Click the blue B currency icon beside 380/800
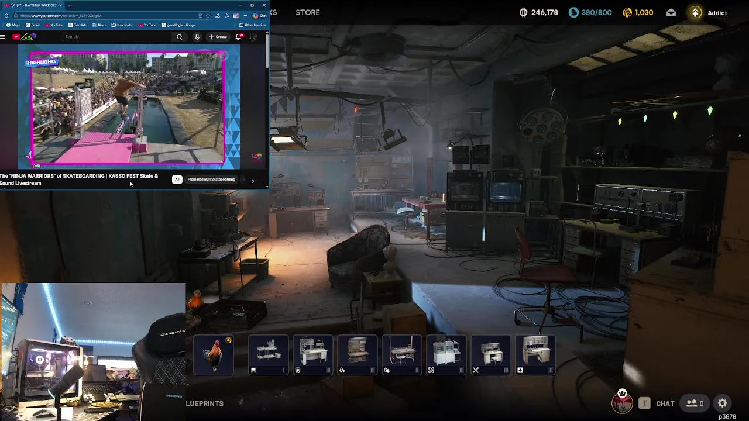 click(x=573, y=12)
